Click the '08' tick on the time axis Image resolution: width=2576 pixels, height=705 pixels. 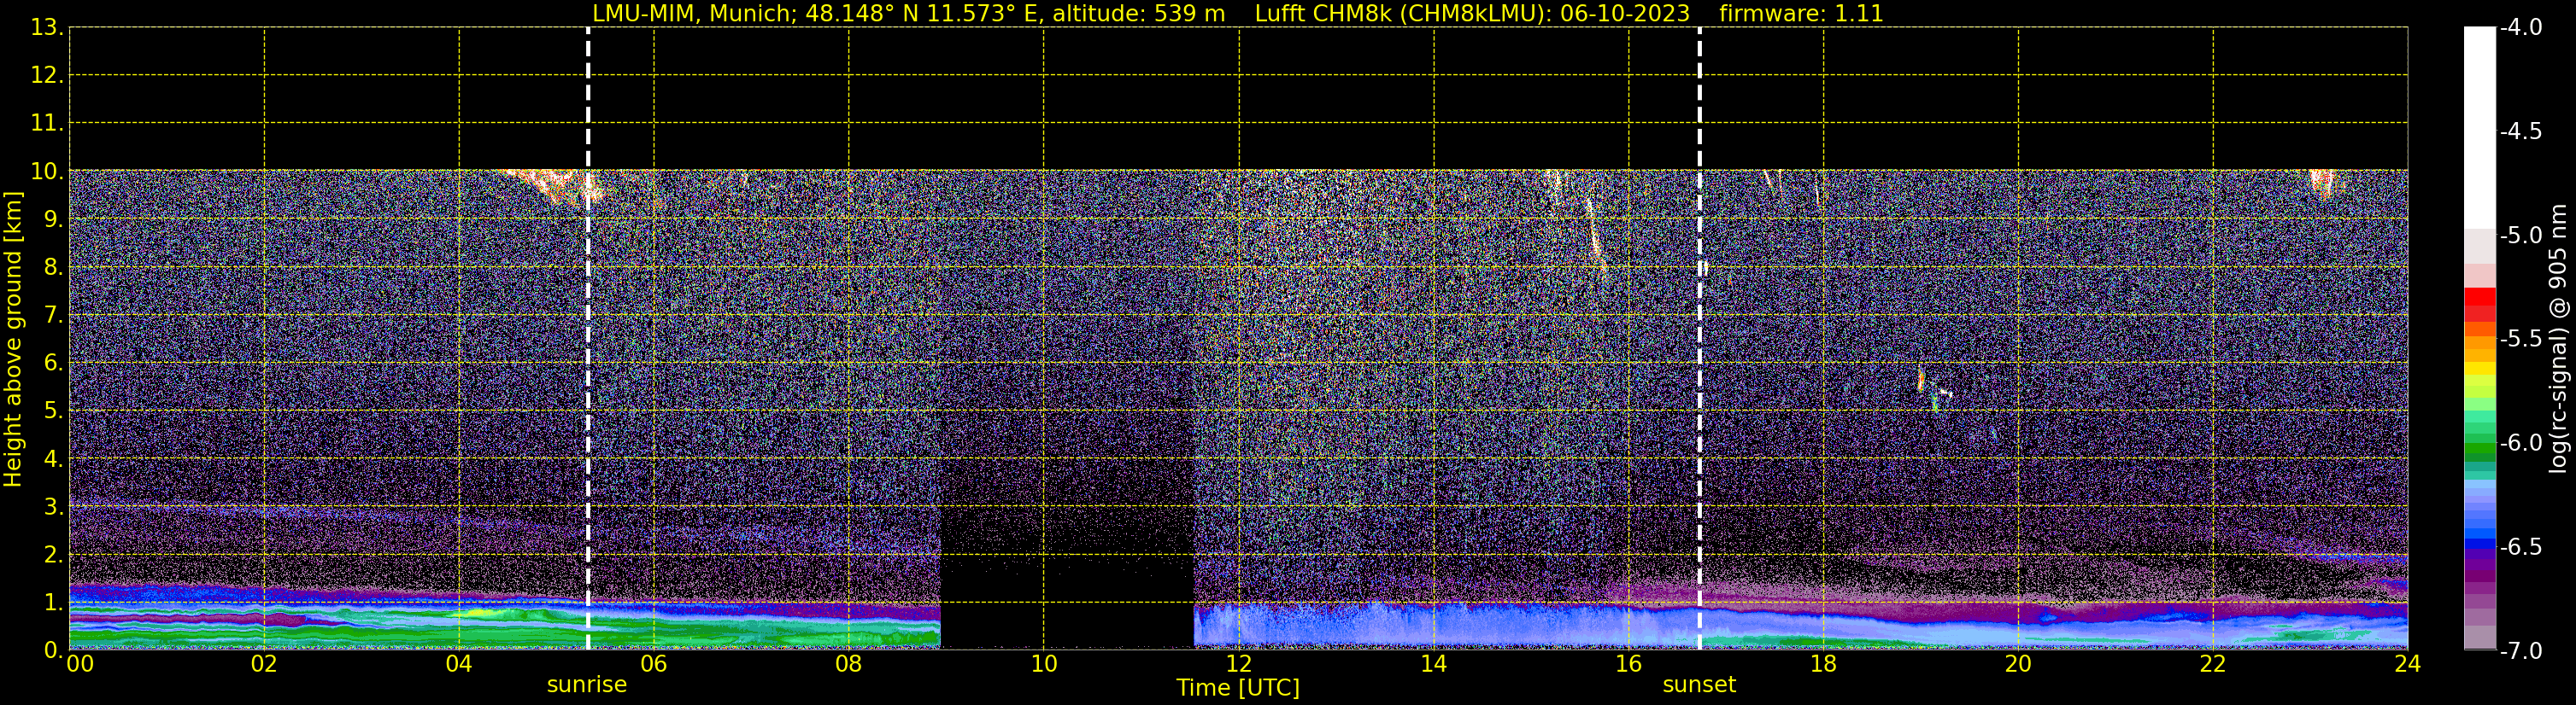[x=848, y=665]
